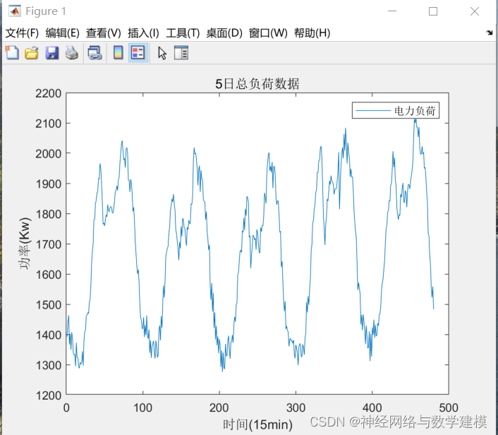Click the x-axis tick label 100
Viewport: 498px width, 435px height.
coord(142,407)
